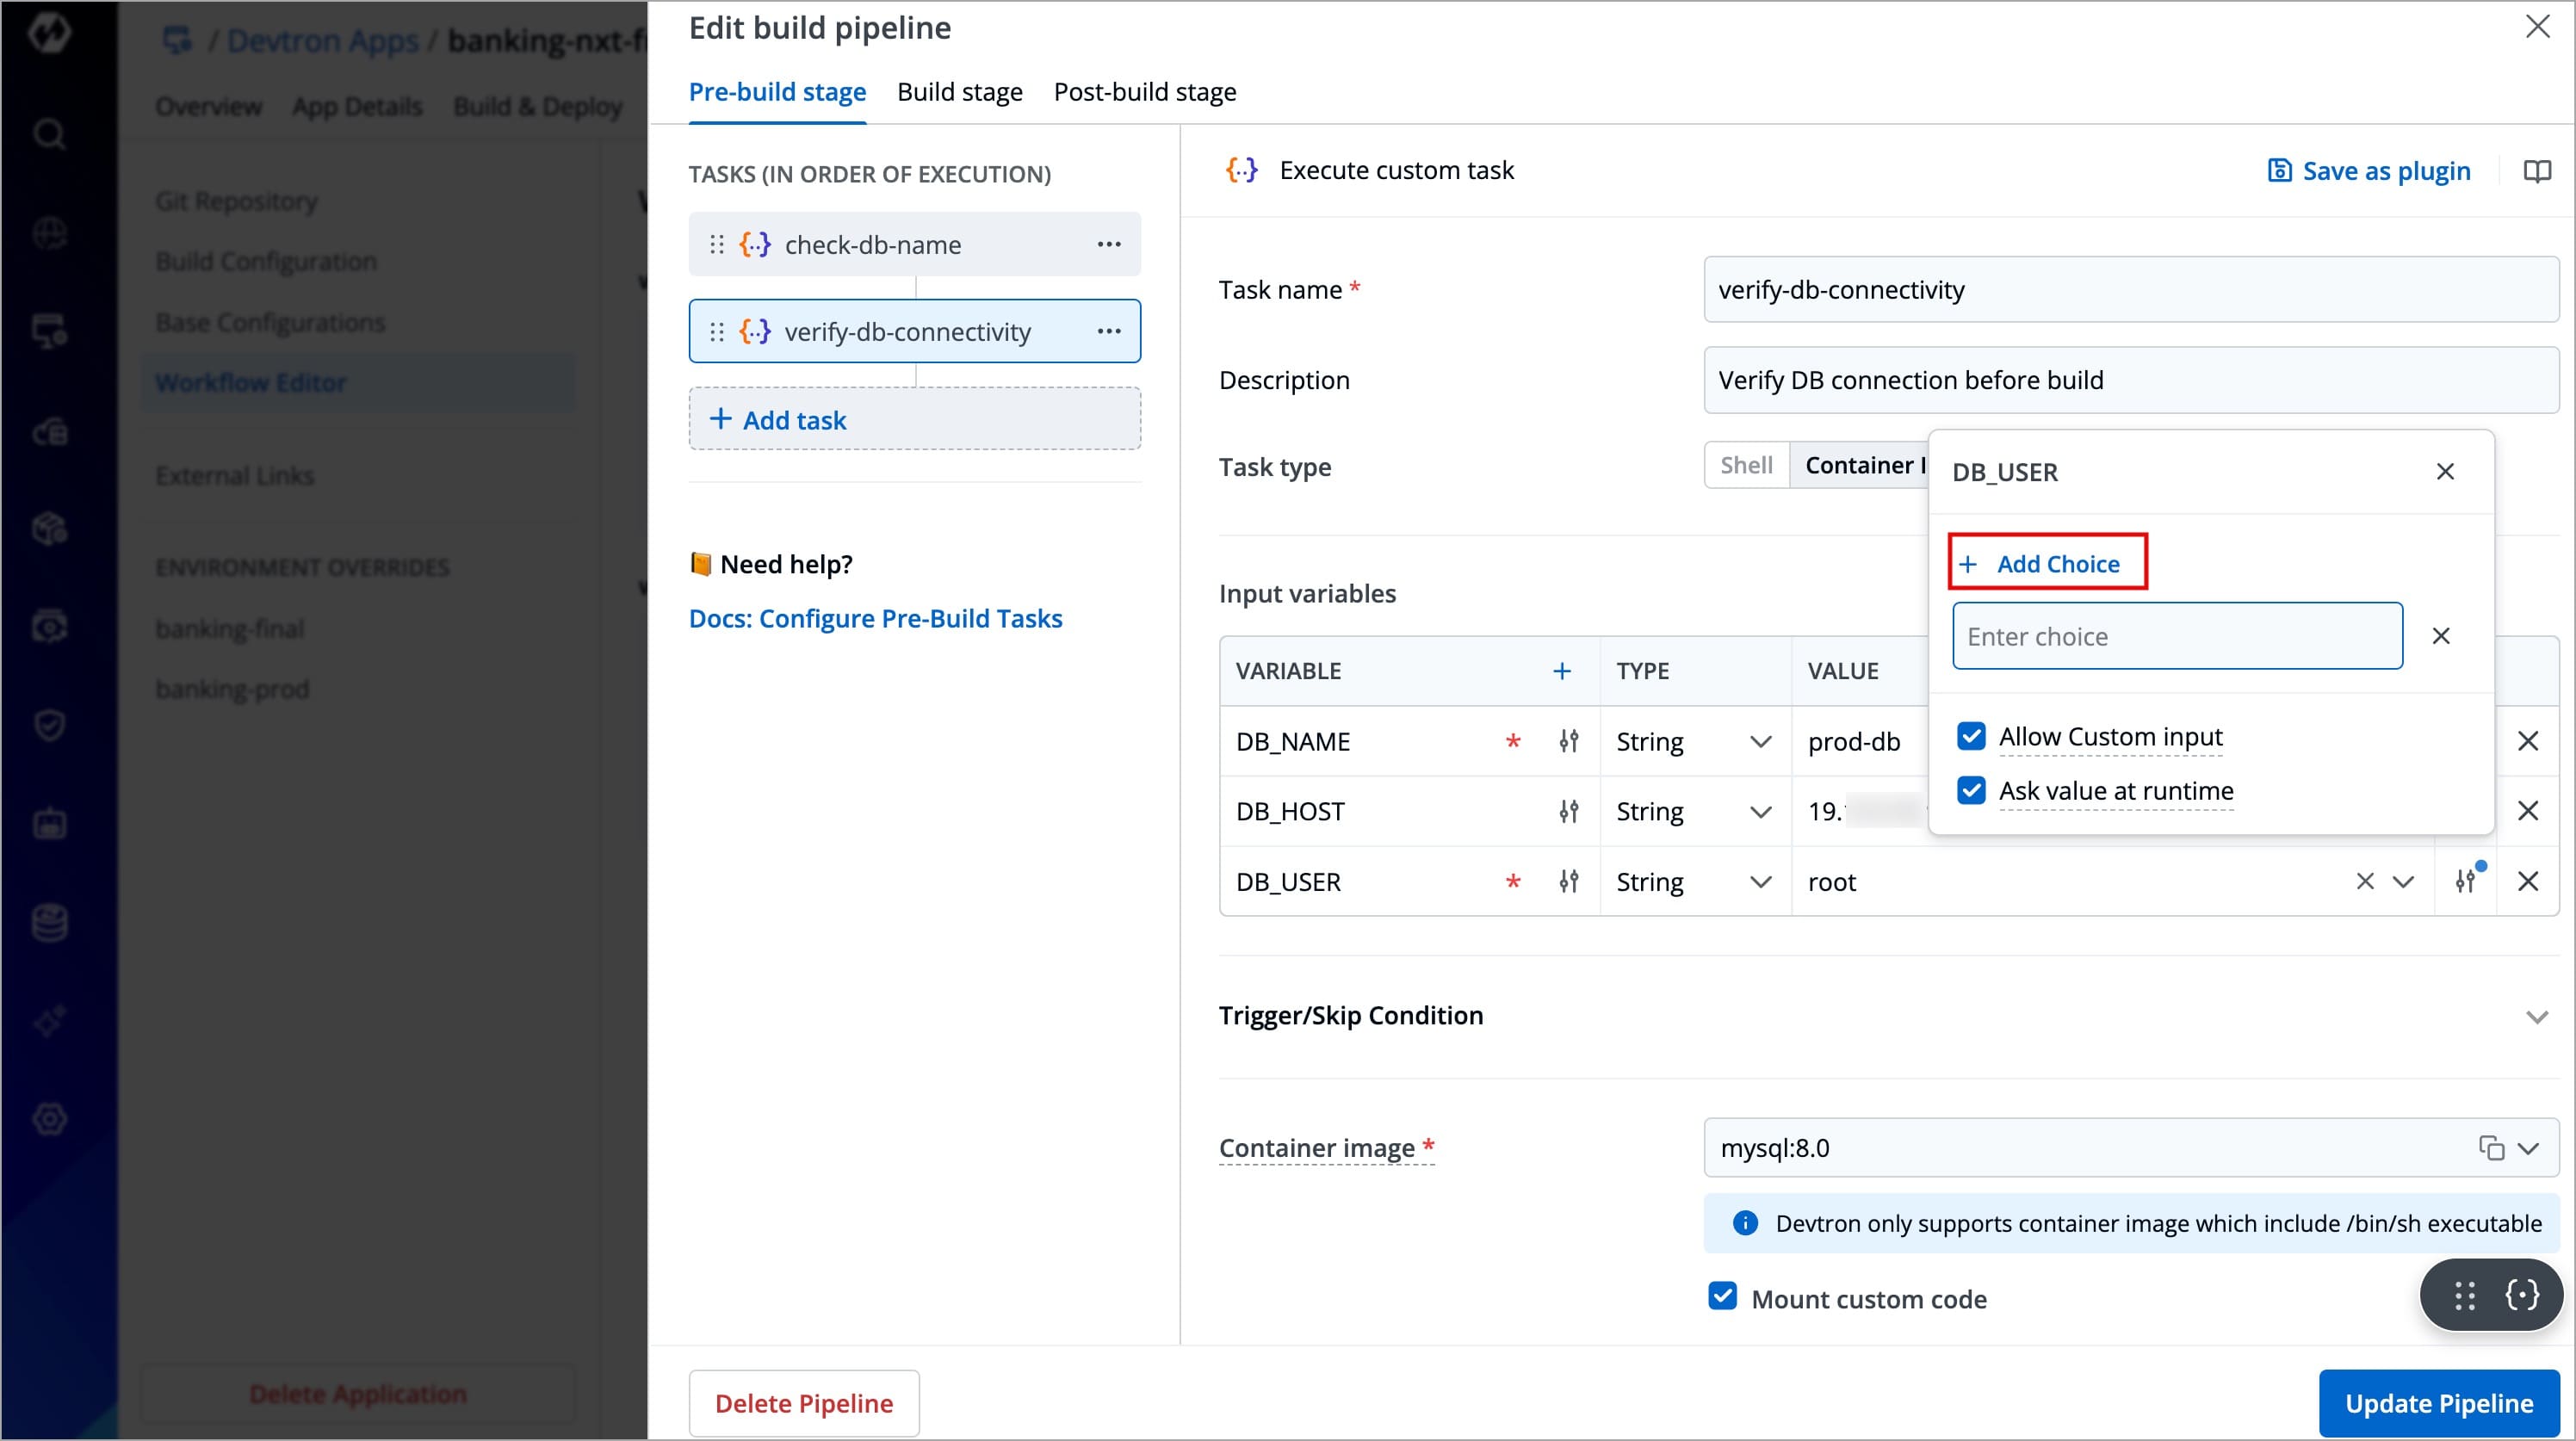Open documentation book icon beside Save as plugin

2536,171
